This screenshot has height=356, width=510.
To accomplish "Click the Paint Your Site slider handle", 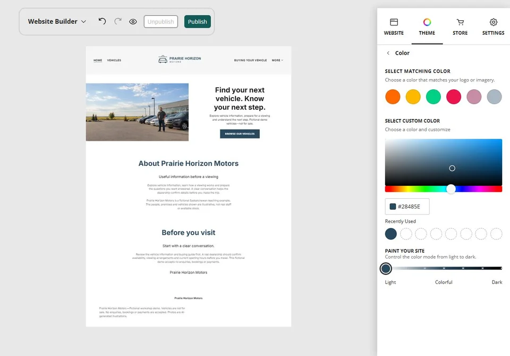I will click(x=386, y=268).
